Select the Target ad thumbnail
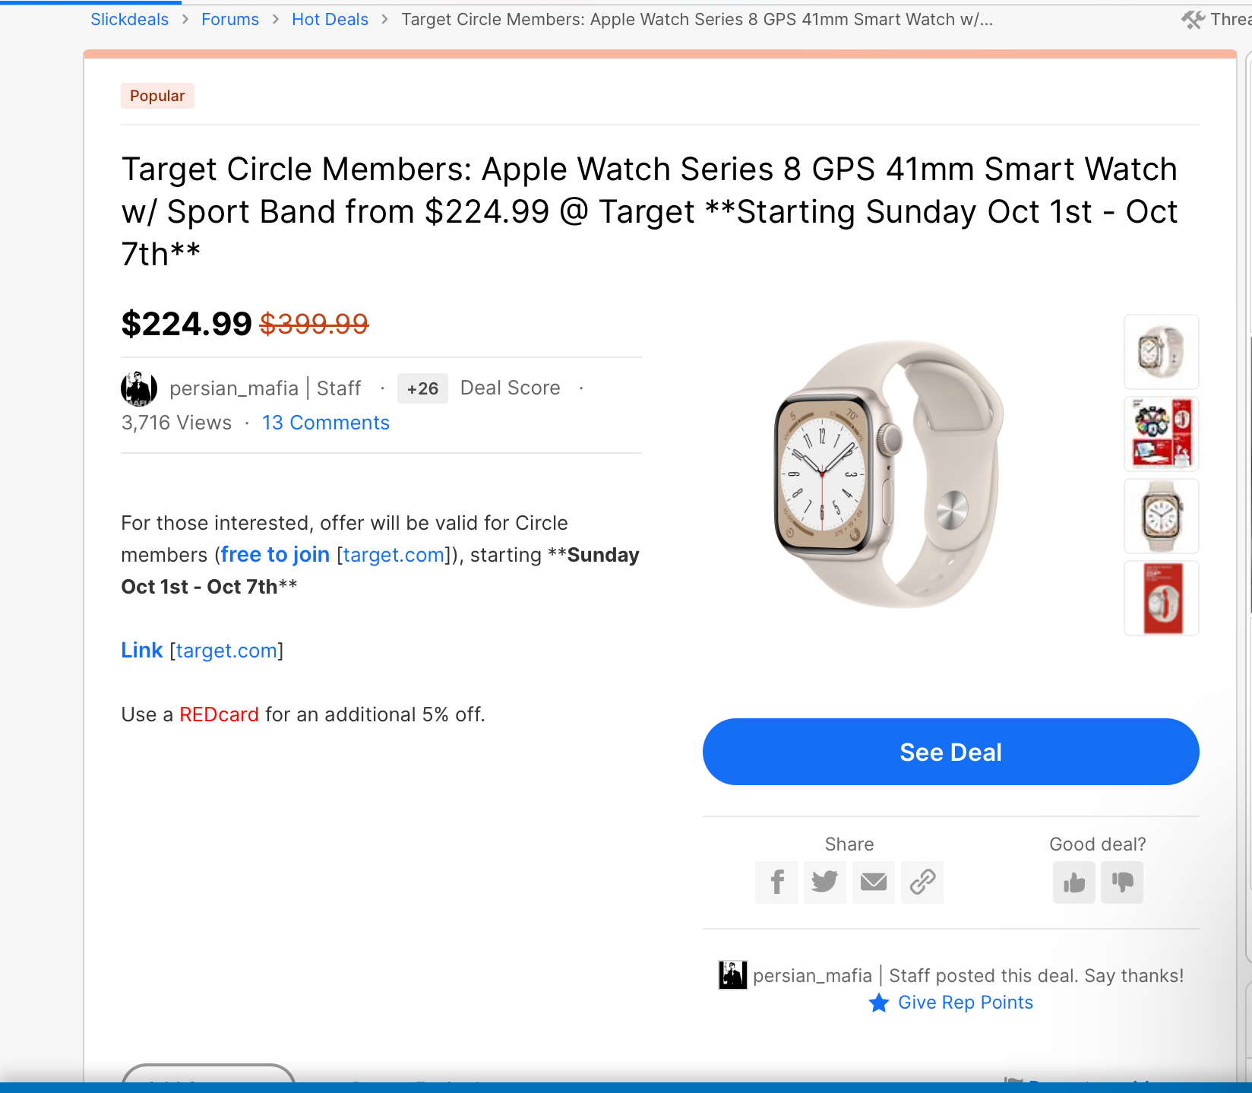 pos(1161,434)
